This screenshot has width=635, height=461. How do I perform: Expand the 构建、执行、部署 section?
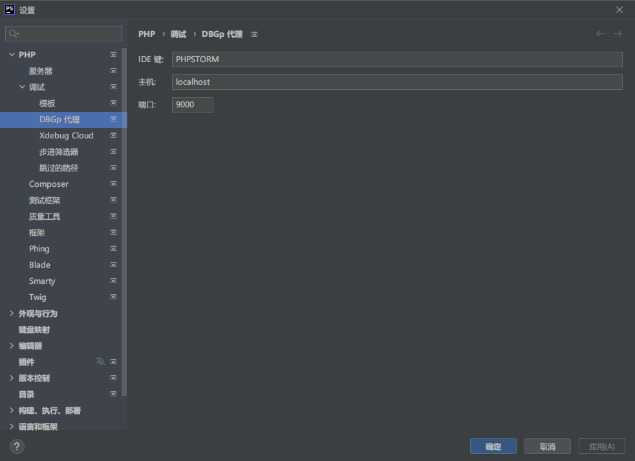12,411
